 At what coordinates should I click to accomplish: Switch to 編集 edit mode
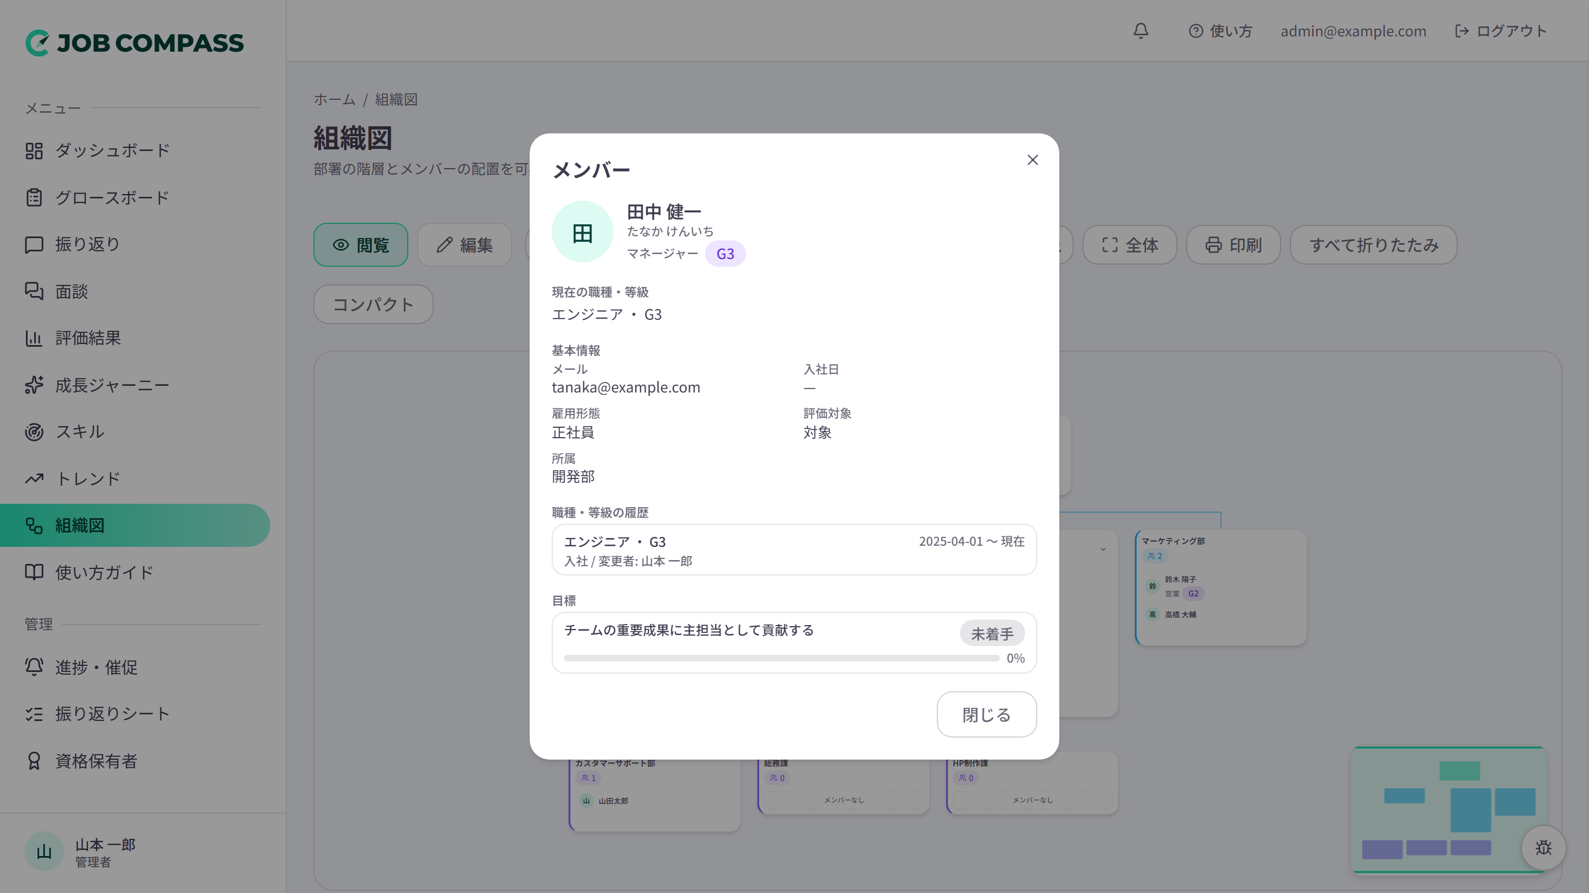pyautogui.click(x=465, y=245)
